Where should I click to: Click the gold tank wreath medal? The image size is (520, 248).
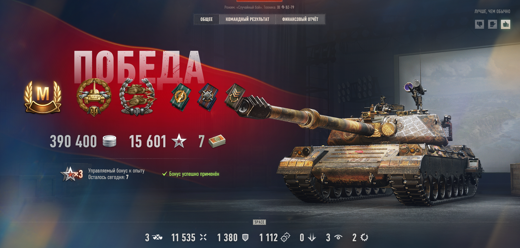[94, 97]
